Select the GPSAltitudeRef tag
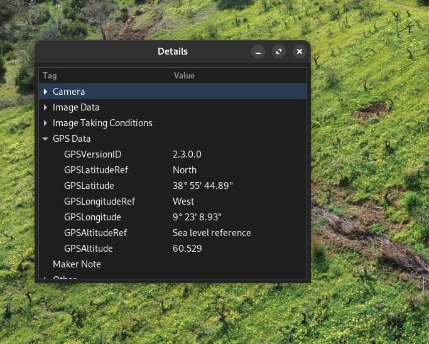 [95, 233]
